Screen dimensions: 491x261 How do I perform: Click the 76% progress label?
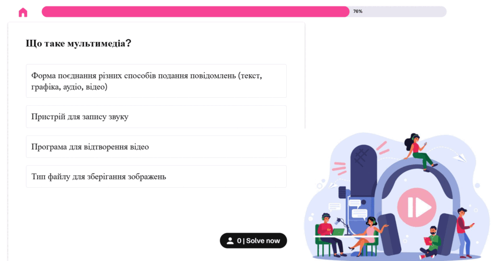(358, 12)
